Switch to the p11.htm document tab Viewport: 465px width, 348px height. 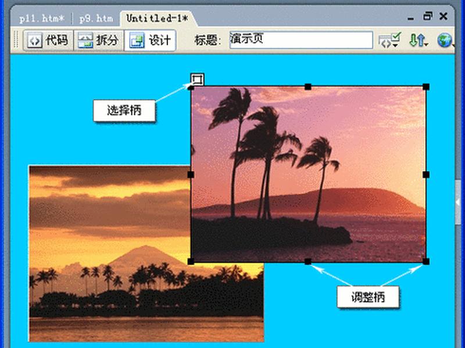(x=41, y=19)
